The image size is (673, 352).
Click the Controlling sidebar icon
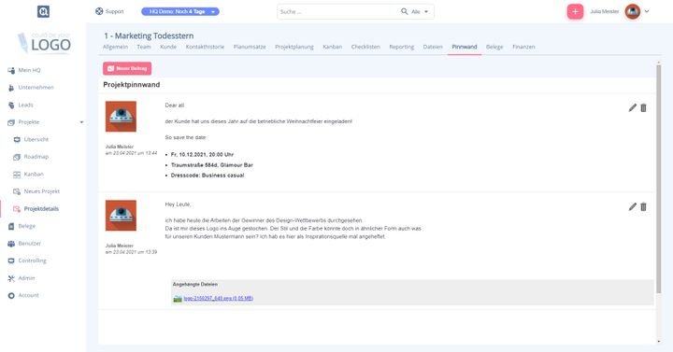(11, 260)
